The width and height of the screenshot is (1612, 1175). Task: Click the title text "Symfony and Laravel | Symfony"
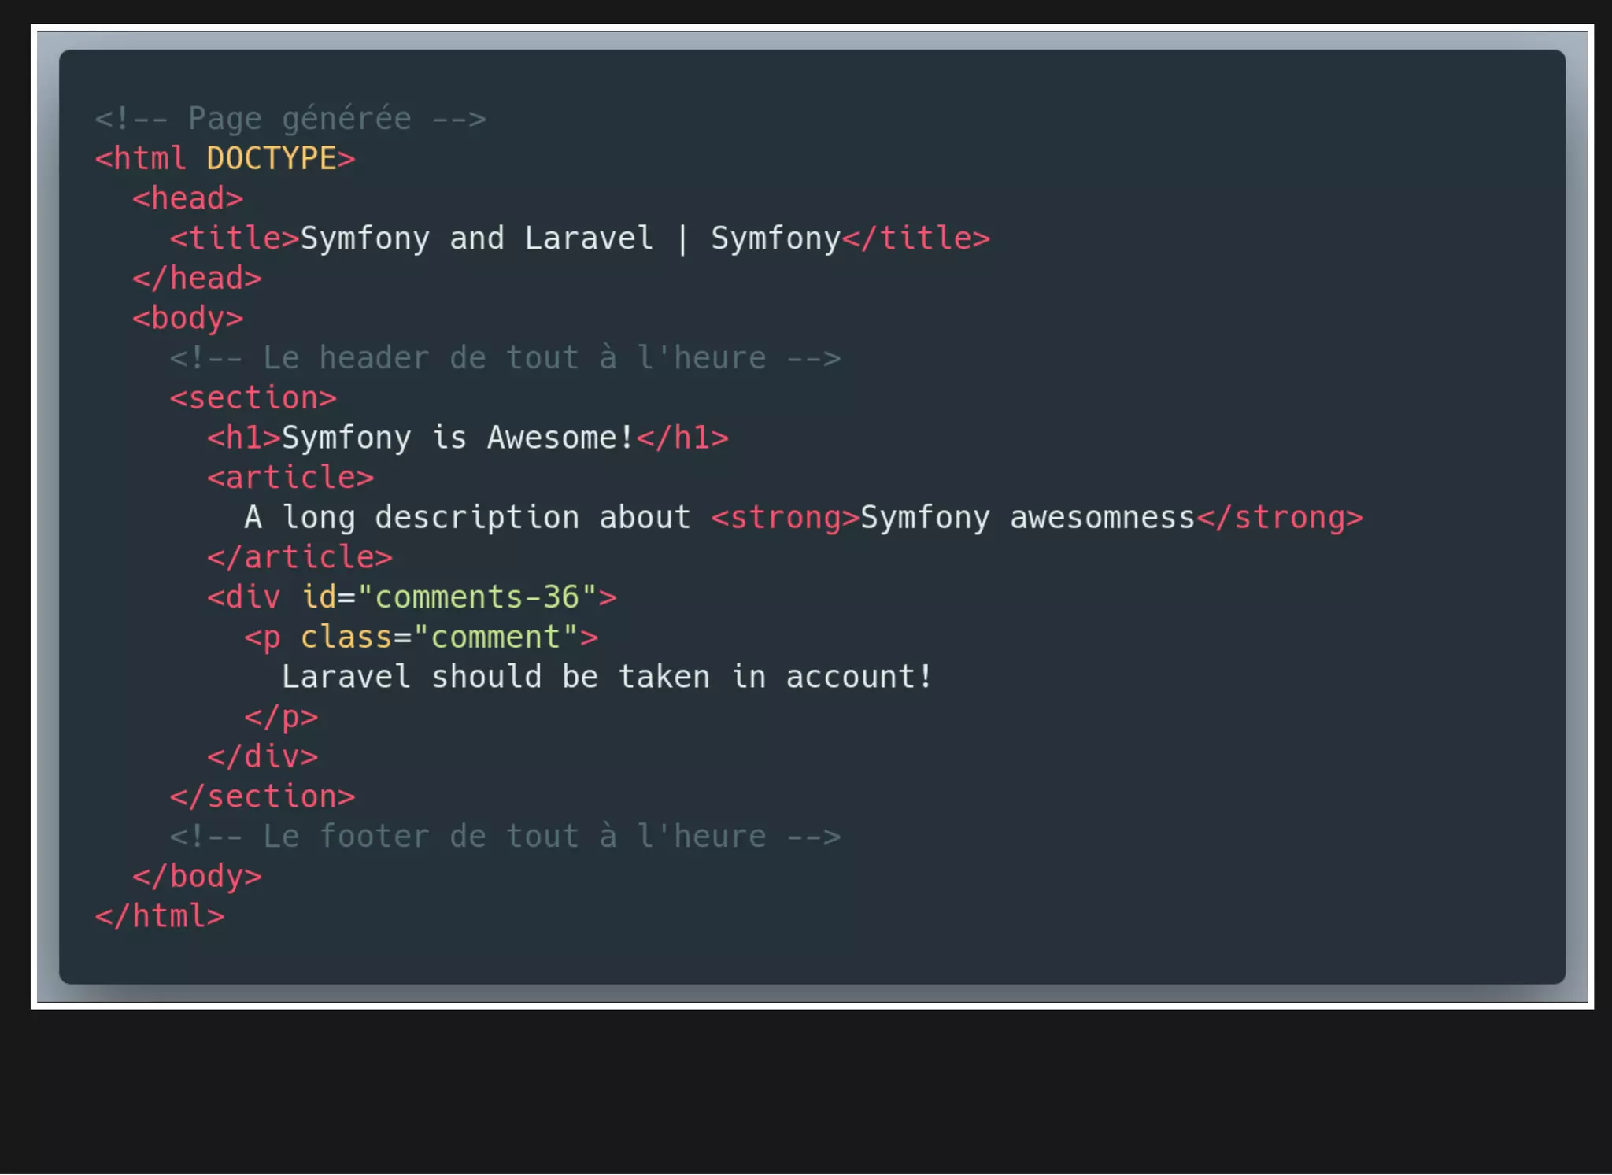[x=571, y=238]
